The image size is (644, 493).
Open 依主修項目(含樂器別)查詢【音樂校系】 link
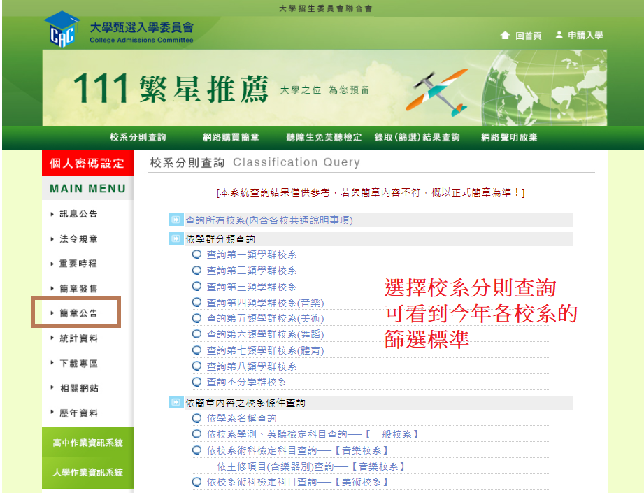(x=311, y=466)
